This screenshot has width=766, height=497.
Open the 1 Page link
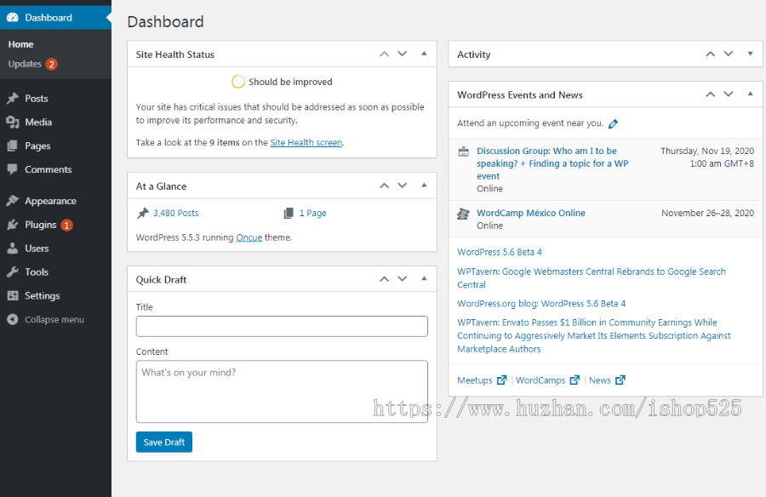click(312, 213)
